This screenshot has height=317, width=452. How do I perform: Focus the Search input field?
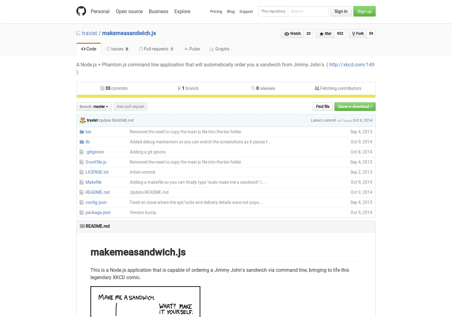[x=308, y=11]
